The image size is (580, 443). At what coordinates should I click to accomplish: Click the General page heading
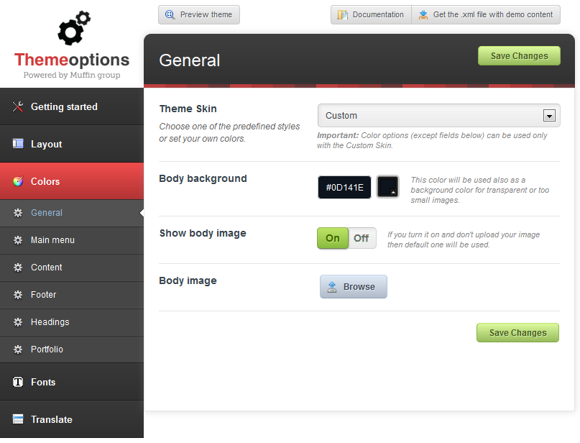pos(190,60)
